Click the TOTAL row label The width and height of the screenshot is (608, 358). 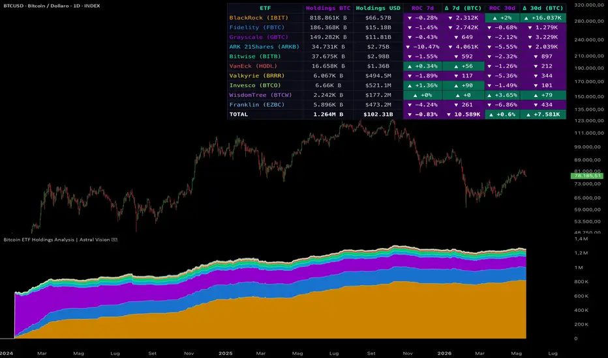[x=239, y=115]
